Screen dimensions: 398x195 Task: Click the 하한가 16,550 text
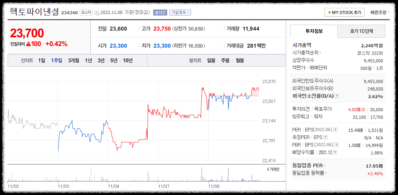click(x=189, y=46)
